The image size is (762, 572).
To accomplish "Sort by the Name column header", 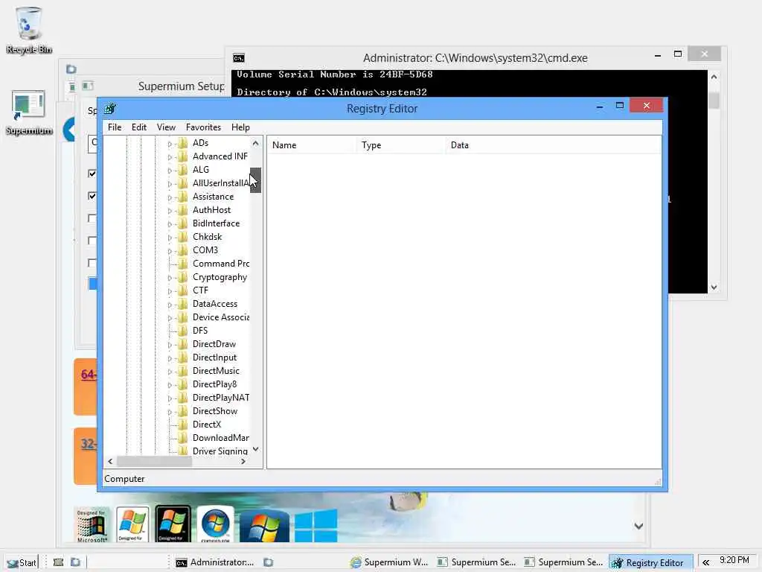I will [312, 145].
